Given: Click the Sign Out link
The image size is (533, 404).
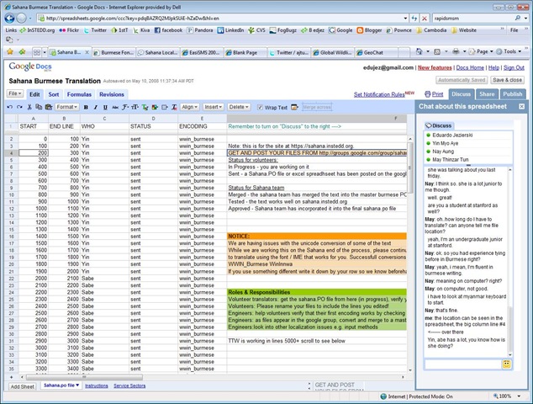Looking at the screenshot, I should point(514,67).
